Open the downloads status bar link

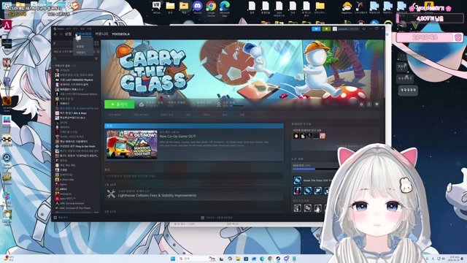tap(217, 218)
